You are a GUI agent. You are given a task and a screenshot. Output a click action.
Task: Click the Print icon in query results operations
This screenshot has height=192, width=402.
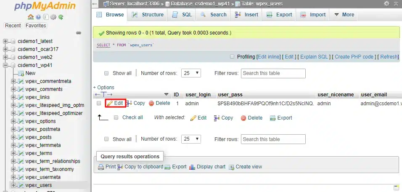tap(101, 167)
